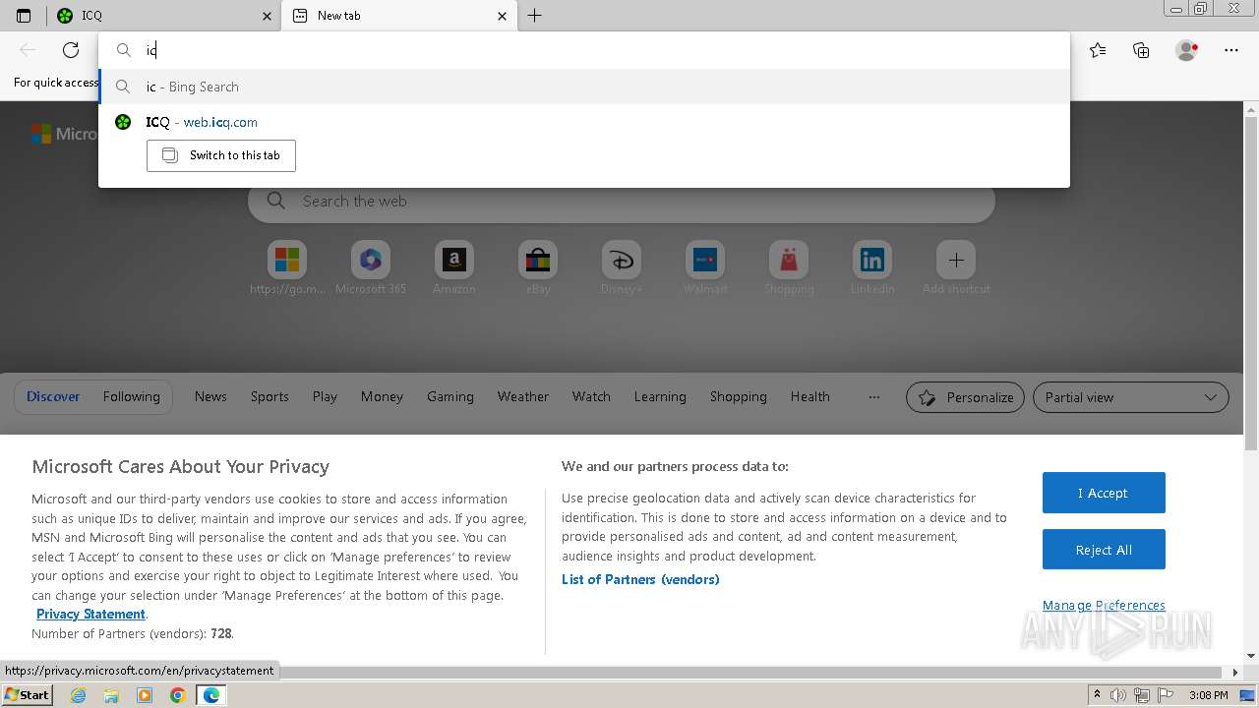The image size is (1259, 708).
Task: Open Collections icon in toolbar
Action: click(x=1141, y=50)
